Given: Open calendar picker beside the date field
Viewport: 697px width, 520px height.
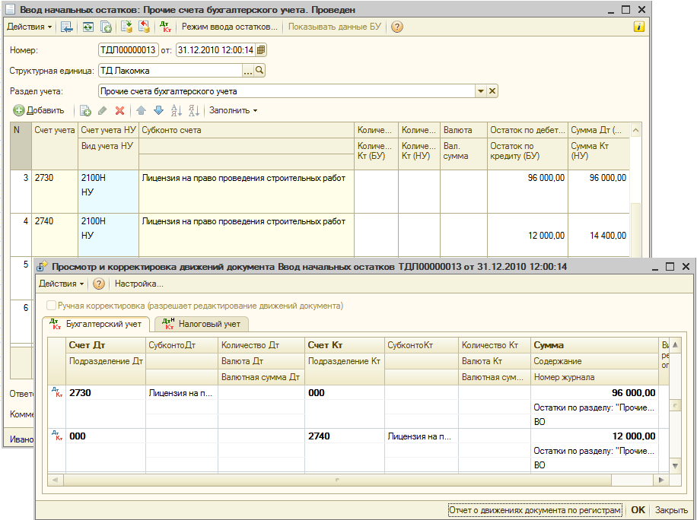Looking at the screenshot, I should point(261,50).
